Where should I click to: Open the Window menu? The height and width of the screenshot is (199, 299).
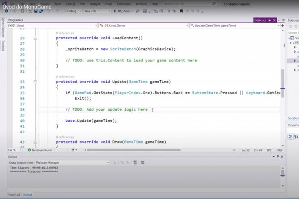click(x=141, y=4)
